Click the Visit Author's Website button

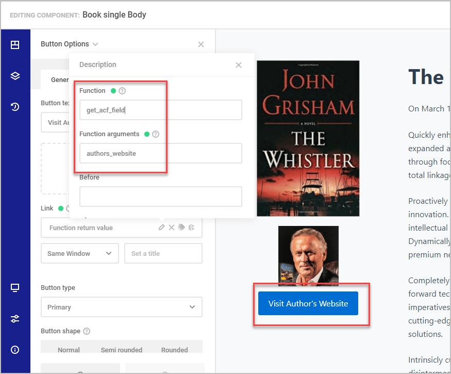pyautogui.click(x=308, y=303)
